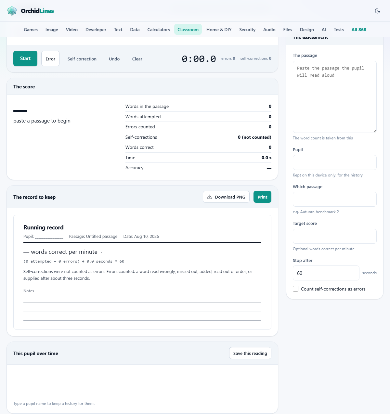Viewport: 390px width, 414px height.
Task: Focus the Target score field
Action: pos(335,236)
